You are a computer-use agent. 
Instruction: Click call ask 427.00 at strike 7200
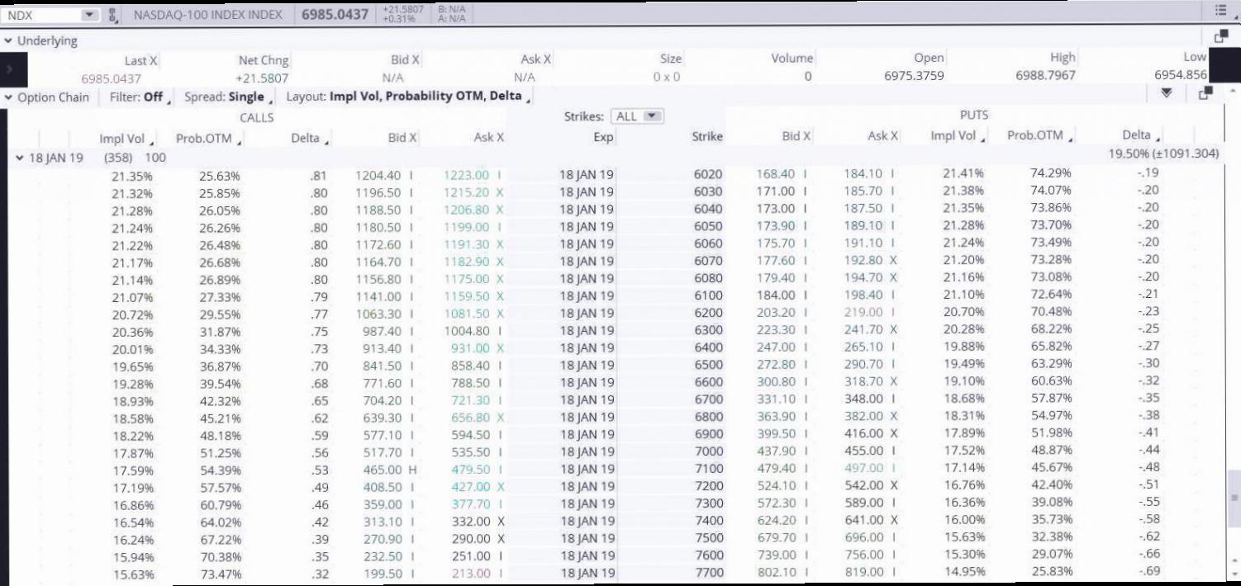pos(470,487)
